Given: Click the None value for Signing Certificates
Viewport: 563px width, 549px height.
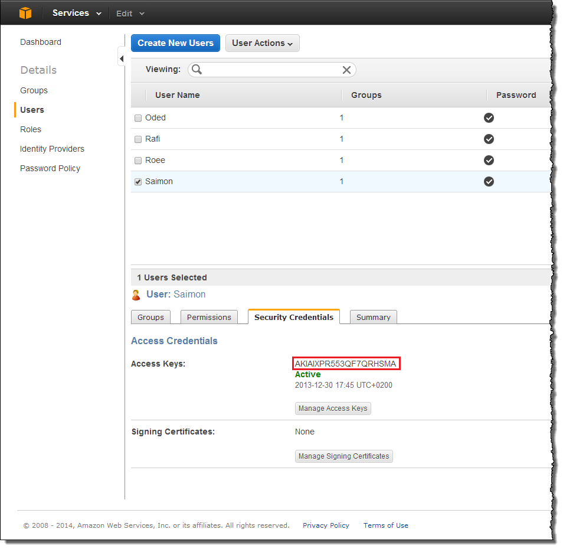Looking at the screenshot, I should click(305, 432).
